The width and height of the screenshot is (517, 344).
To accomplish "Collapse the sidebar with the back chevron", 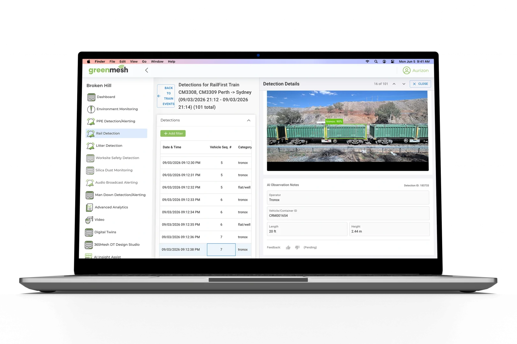I will (x=147, y=70).
